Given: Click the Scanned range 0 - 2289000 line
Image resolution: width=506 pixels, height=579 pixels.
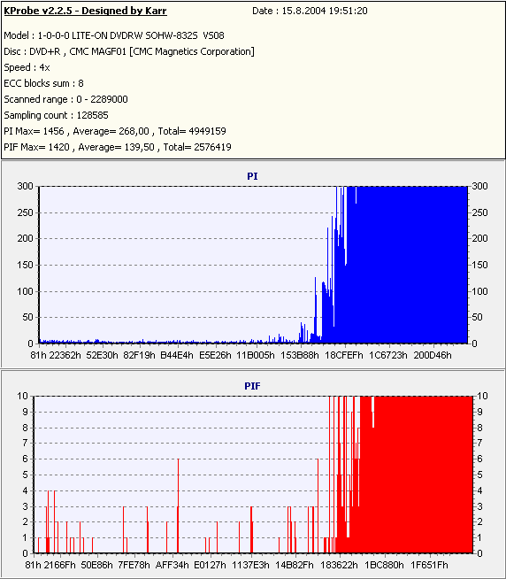Looking at the screenshot, I should click(x=66, y=99).
